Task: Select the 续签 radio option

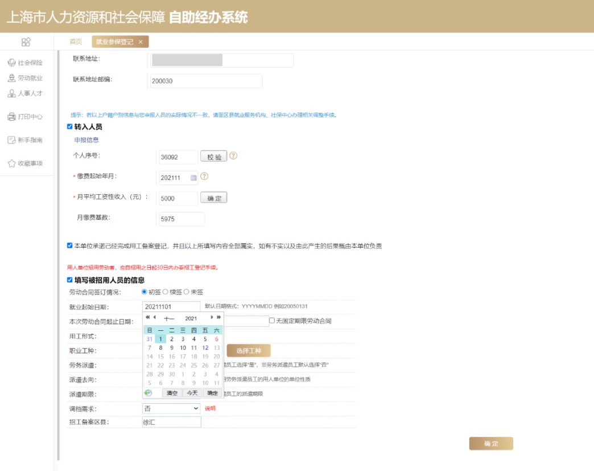Action: [x=166, y=292]
